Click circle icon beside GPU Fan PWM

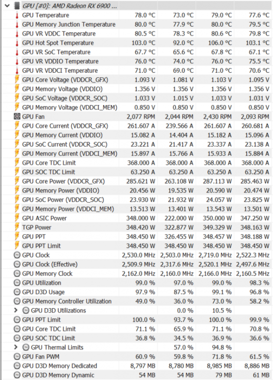click(17, 357)
